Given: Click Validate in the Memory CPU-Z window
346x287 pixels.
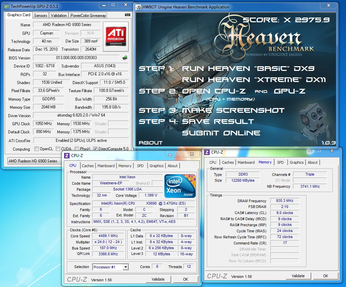Looking at the screenshot, I should pyautogui.click(x=298, y=276).
